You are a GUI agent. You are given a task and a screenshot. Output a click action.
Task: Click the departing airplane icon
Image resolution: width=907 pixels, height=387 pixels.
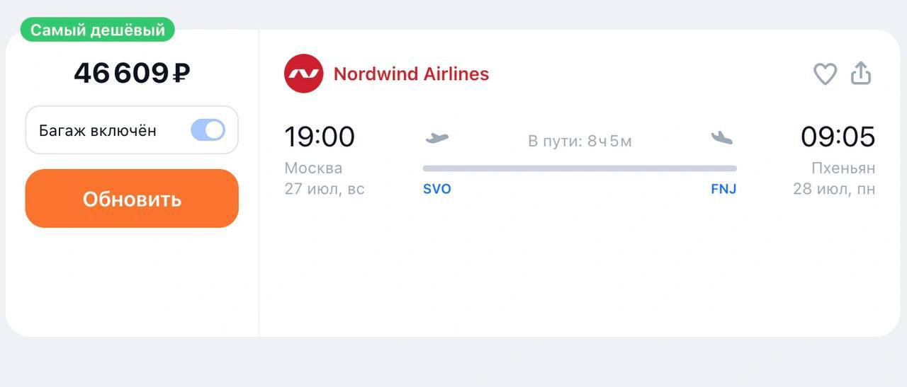click(x=436, y=138)
